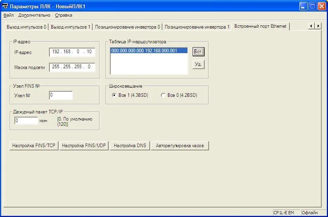Screen dimensions: 328x217
Task: Click 'Вст.' to insert a router entry
Action: [x=198, y=52]
